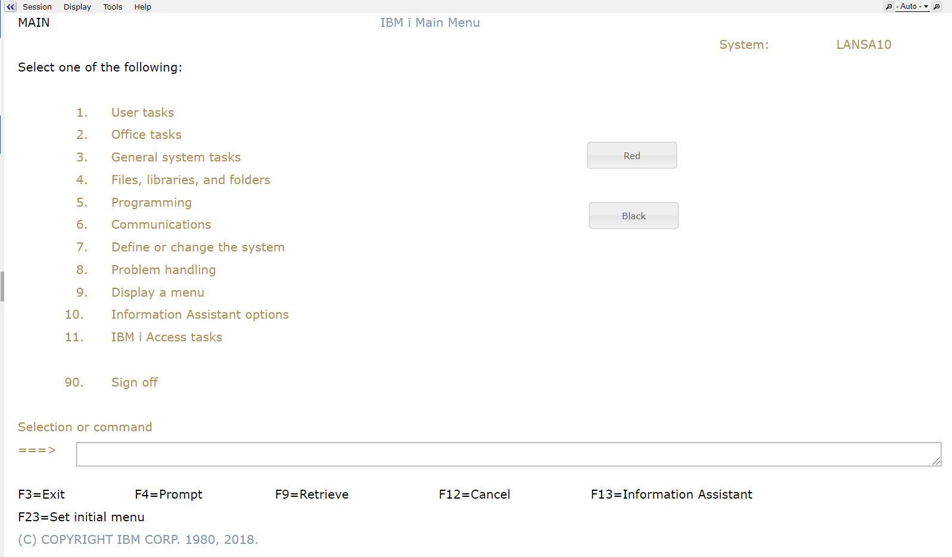Select the Sign off option
This screenshot has height=557, width=952.
tap(134, 382)
